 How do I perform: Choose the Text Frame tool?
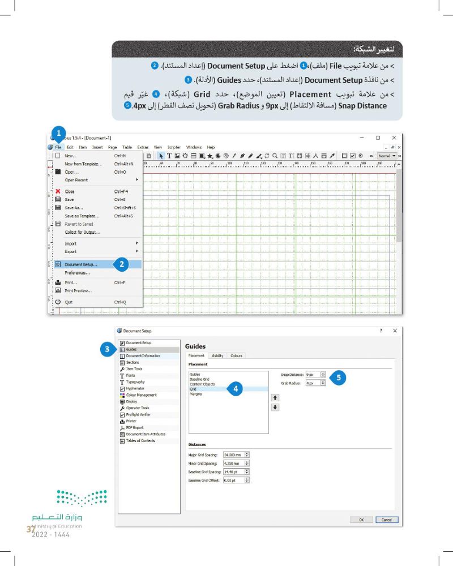click(169, 156)
